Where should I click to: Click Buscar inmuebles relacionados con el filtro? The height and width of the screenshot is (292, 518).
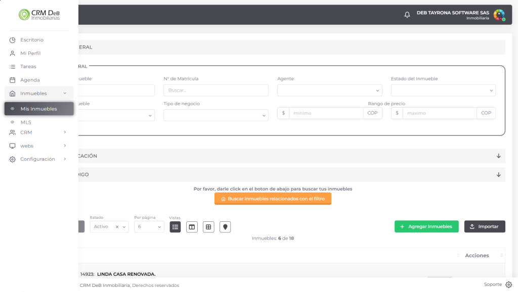click(273, 199)
